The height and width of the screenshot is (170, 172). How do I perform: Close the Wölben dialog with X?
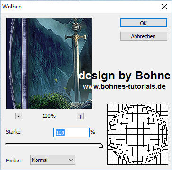point(164,7)
